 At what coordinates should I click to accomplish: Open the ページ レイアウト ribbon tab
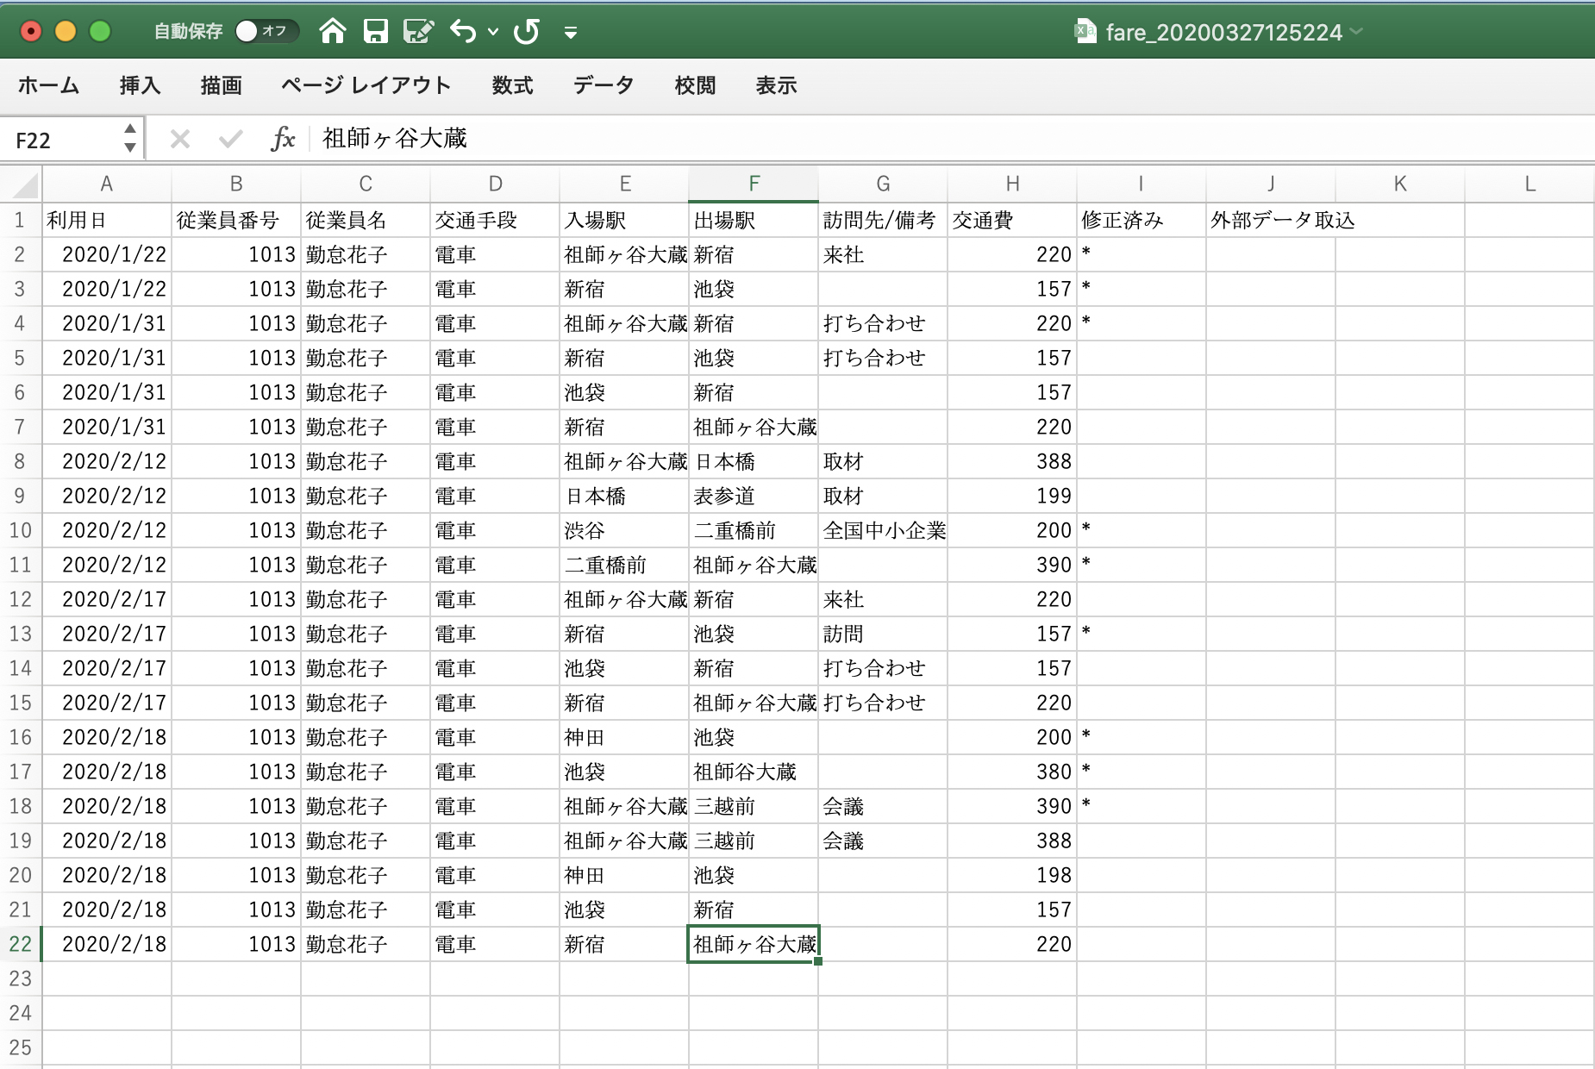pos(366,85)
